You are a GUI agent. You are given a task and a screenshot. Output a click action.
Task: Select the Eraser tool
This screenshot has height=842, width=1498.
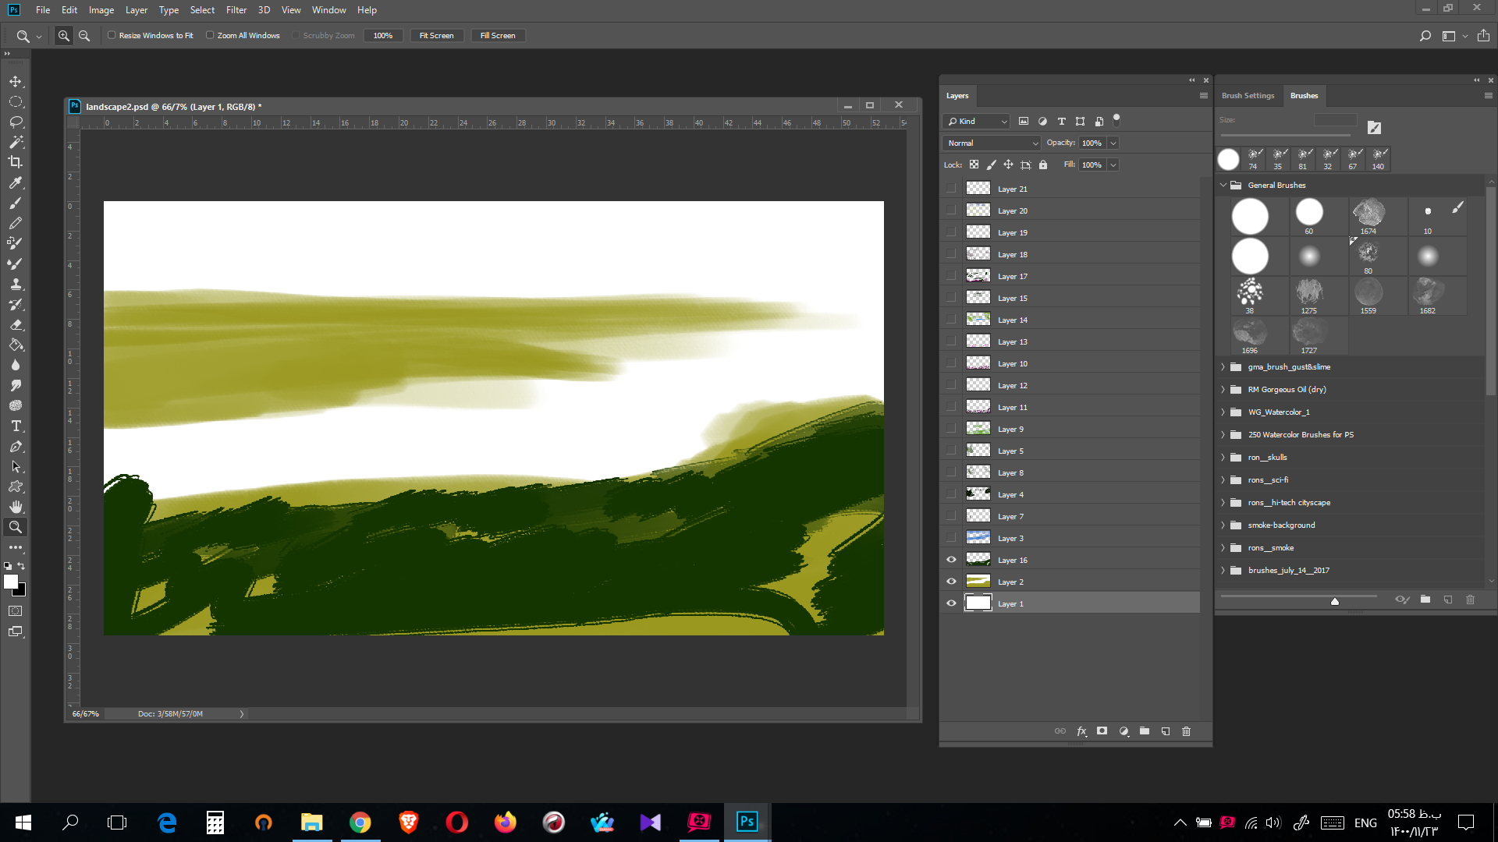coord(16,324)
